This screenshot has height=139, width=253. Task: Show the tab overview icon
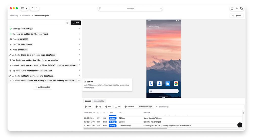pyautogui.click(x=241, y=8)
